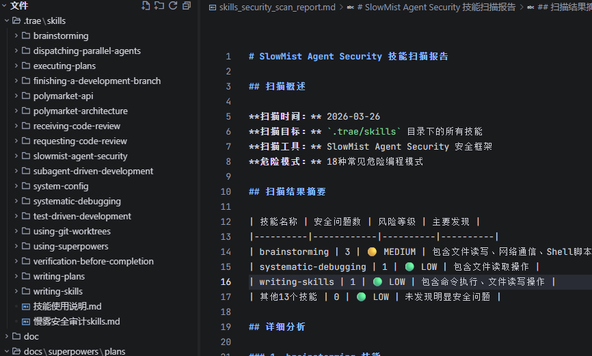Image resolution: width=592 pixels, height=356 pixels.
Task: Click the markdown icon of 慢雾安全审计skills.md
Action: click(26, 322)
